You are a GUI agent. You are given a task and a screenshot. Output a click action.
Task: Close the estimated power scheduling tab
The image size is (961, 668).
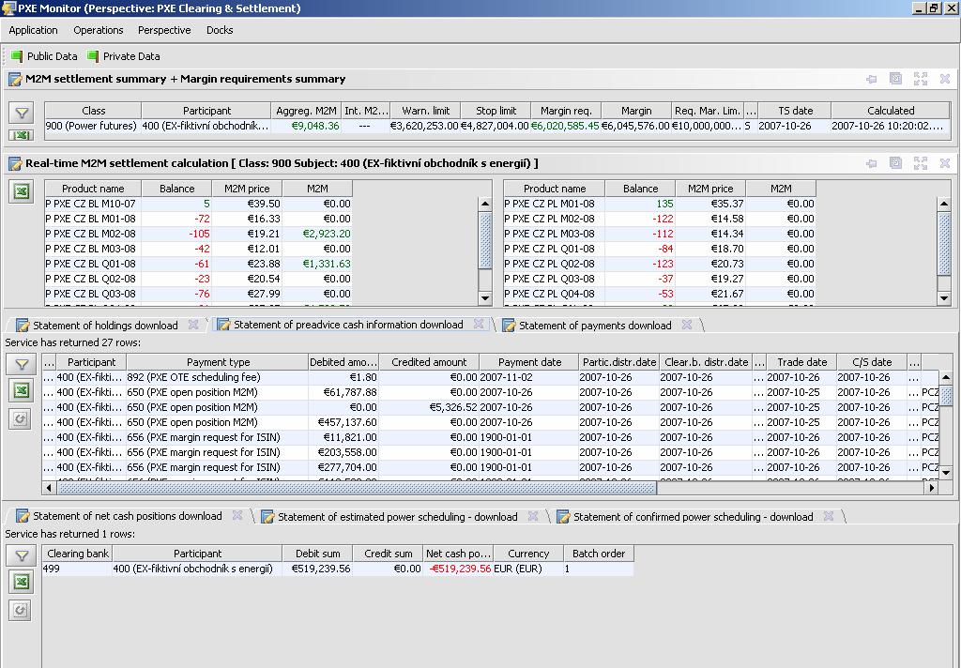click(x=533, y=517)
